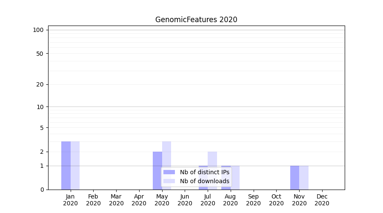Select the November distinct IPs bar

(294, 177)
